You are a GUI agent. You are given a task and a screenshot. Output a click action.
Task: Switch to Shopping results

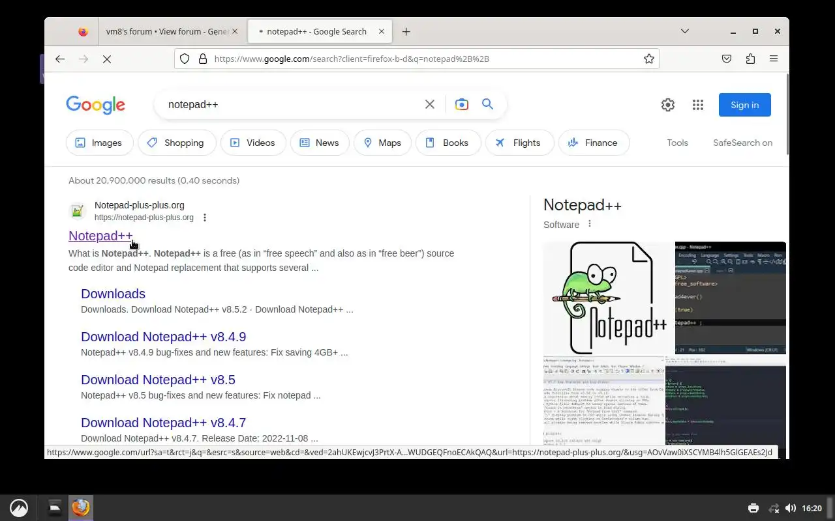(177, 143)
